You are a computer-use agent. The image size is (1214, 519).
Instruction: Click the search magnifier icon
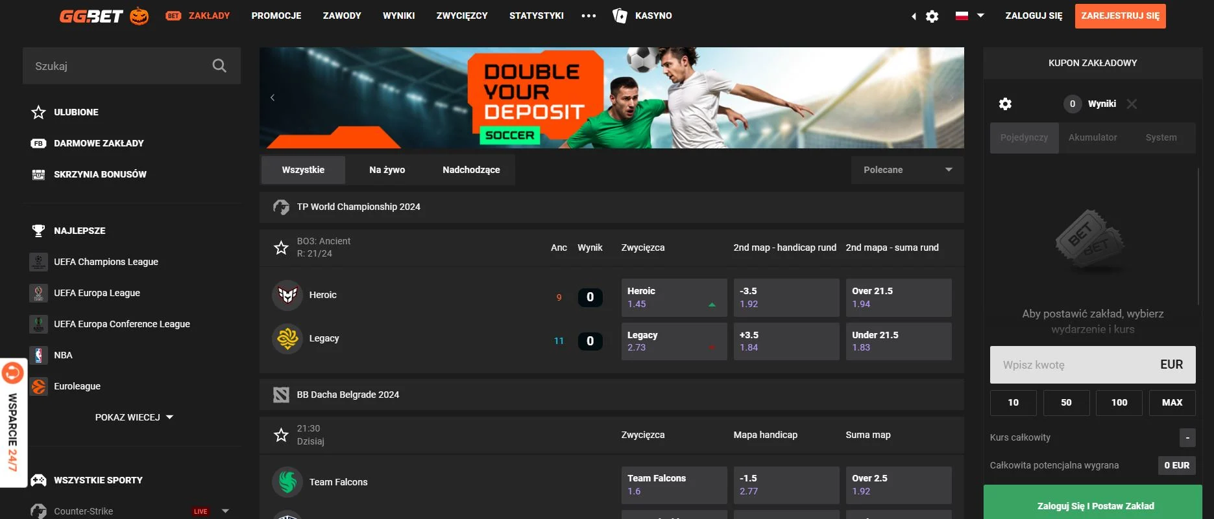click(219, 65)
